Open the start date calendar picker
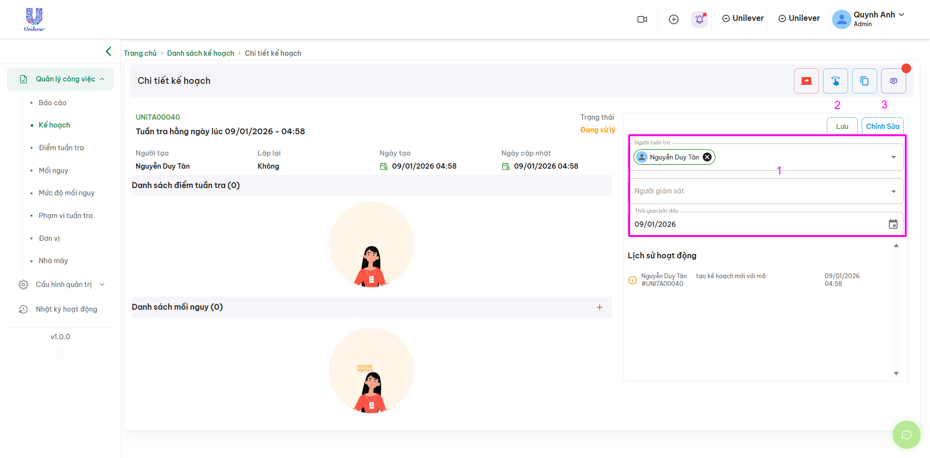930x458 pixels. [x=893, y=224]
